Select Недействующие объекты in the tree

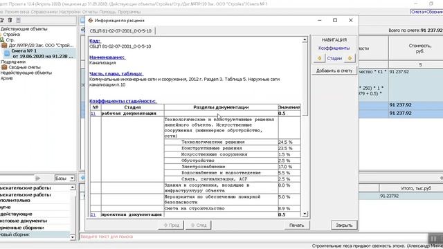[x=26, y=73]
